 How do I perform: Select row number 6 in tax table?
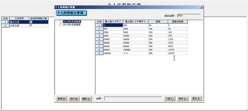point(99,43)
